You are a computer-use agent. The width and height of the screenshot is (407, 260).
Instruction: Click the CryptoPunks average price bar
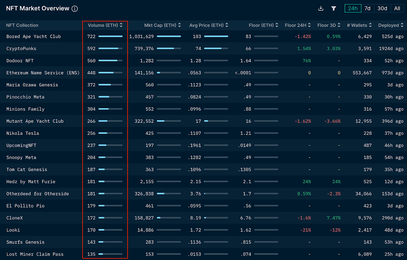click(x=216, y=49)
